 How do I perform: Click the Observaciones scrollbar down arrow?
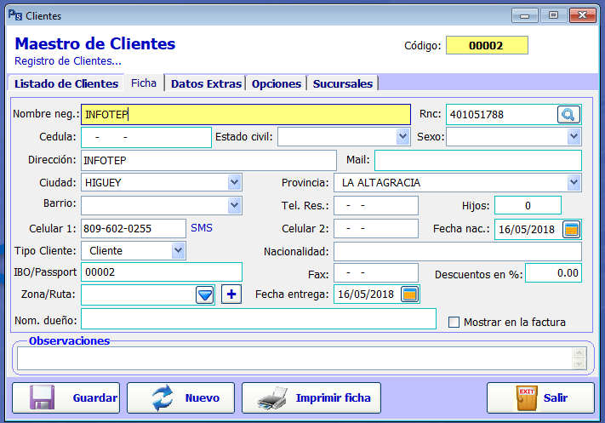(581, 364)
